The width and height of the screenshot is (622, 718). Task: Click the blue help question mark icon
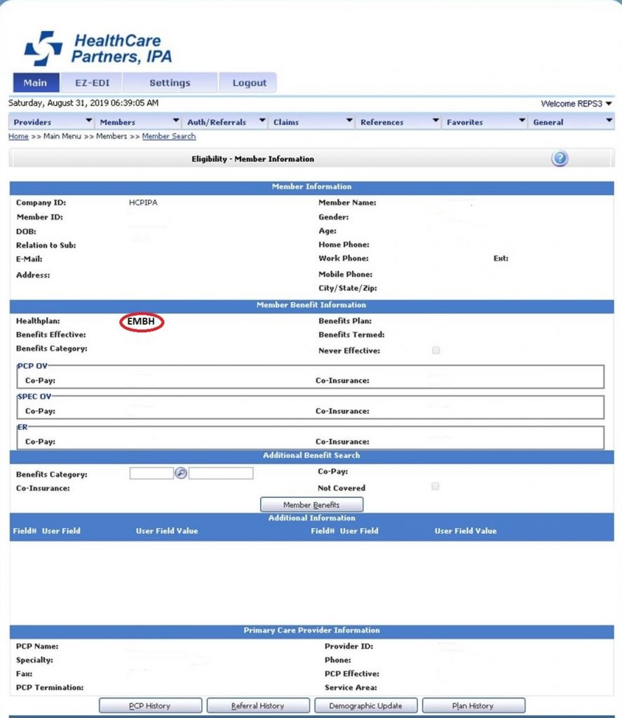pyautogui.click(x=560, y=158)
